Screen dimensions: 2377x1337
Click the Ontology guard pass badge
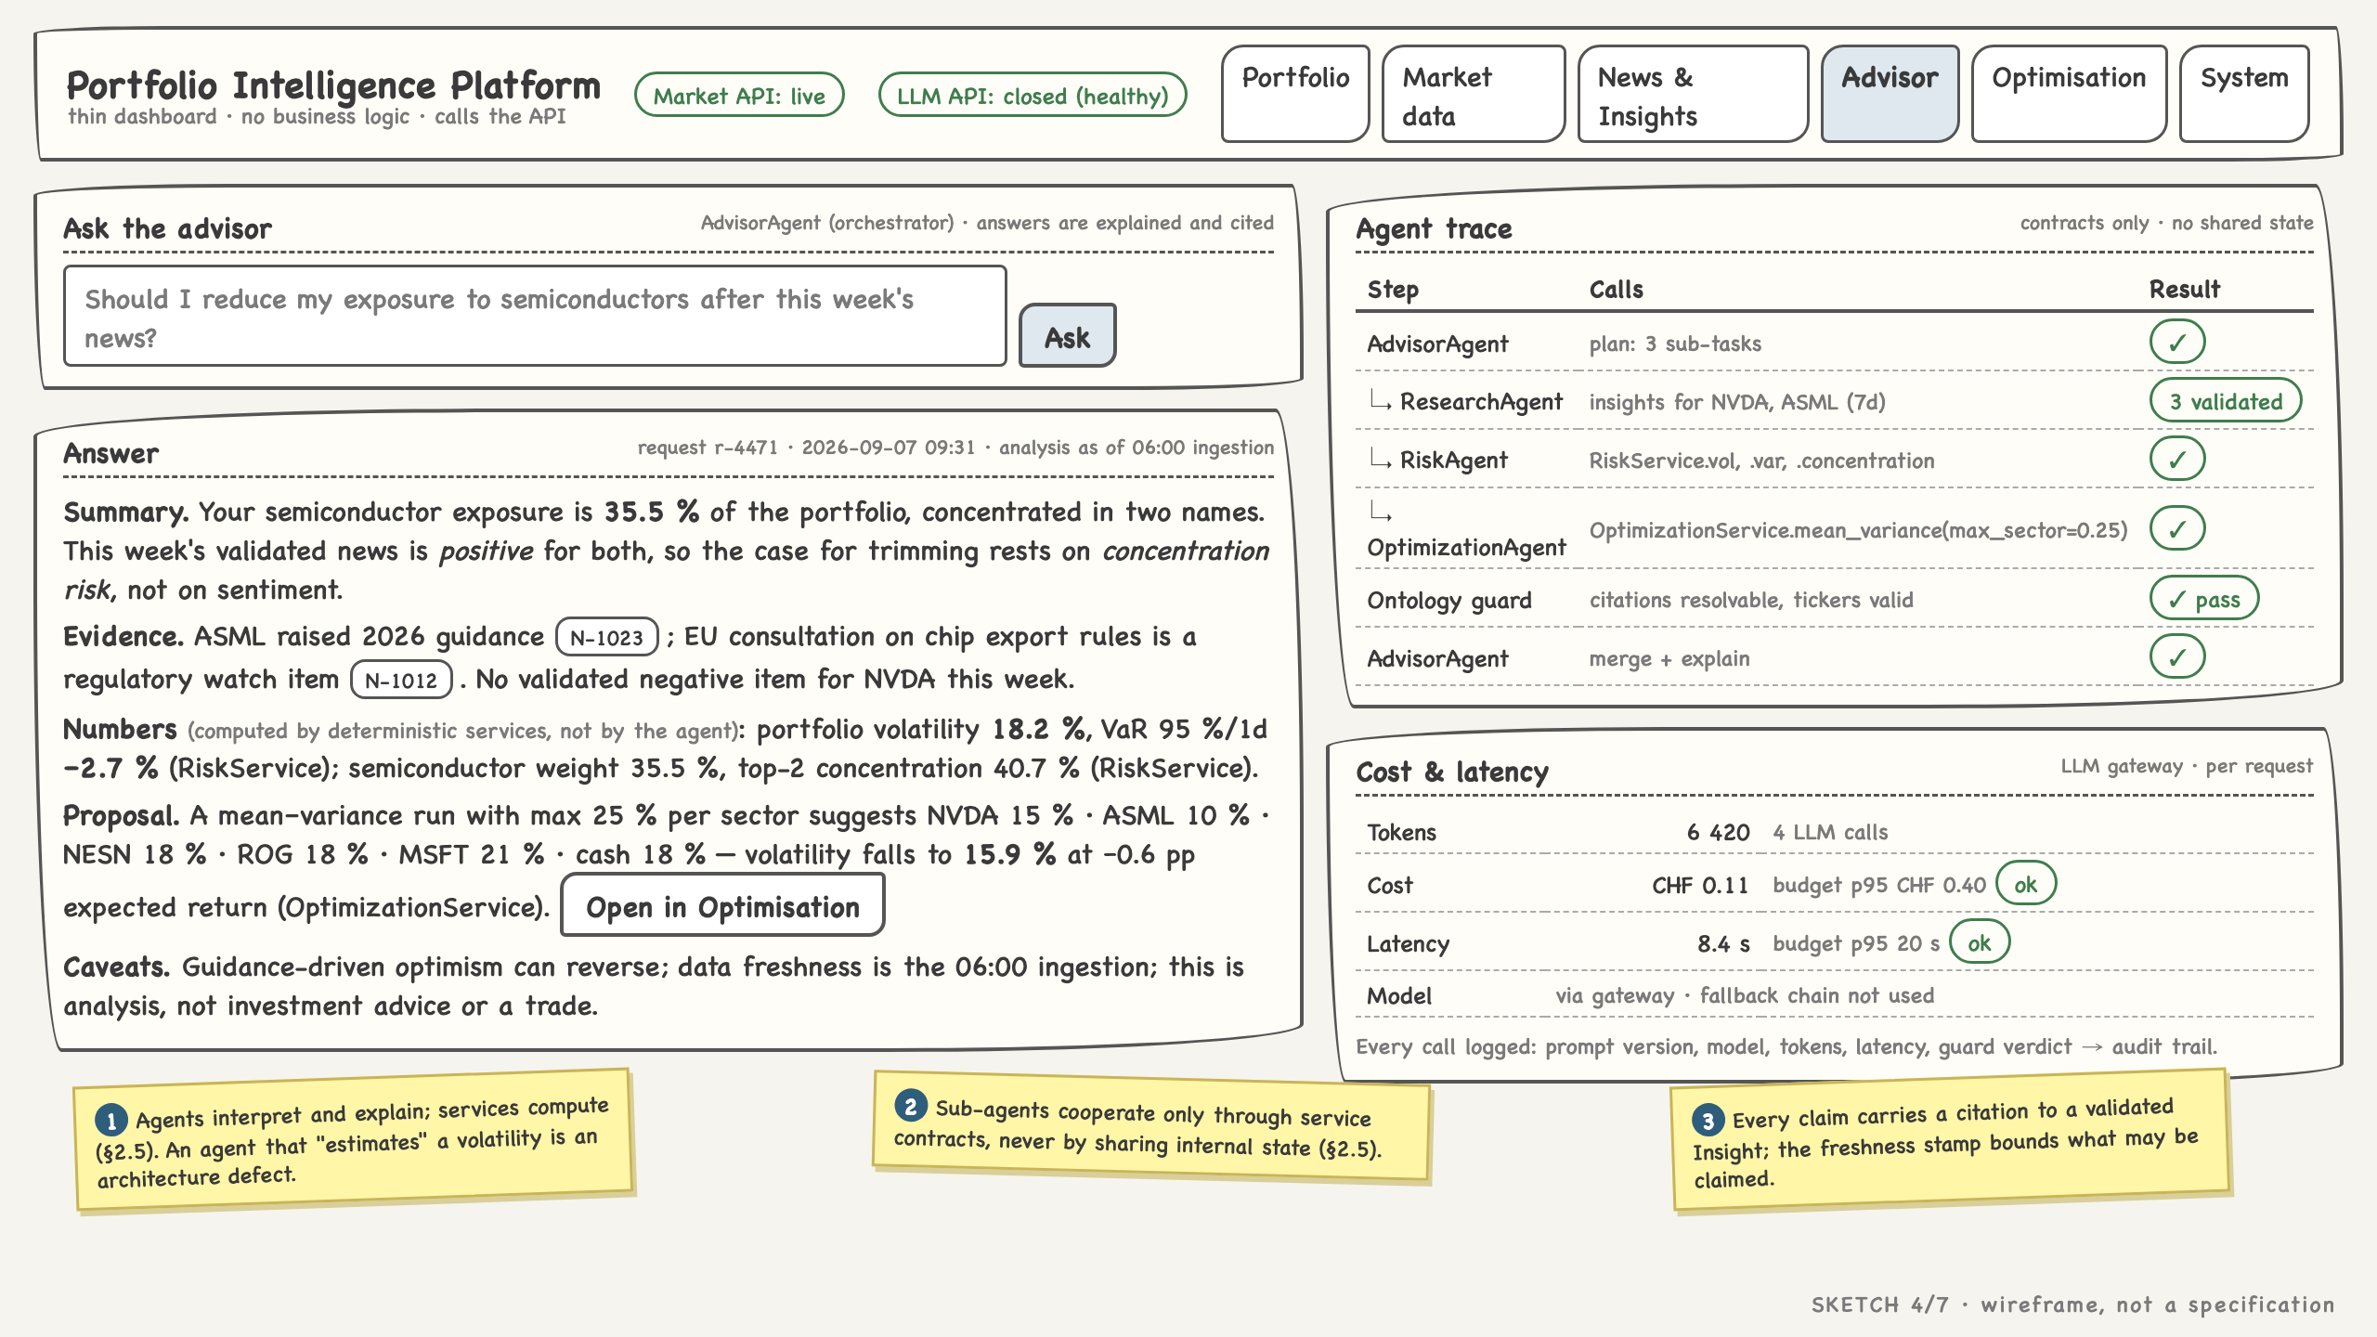click(x=2204, y=599)
